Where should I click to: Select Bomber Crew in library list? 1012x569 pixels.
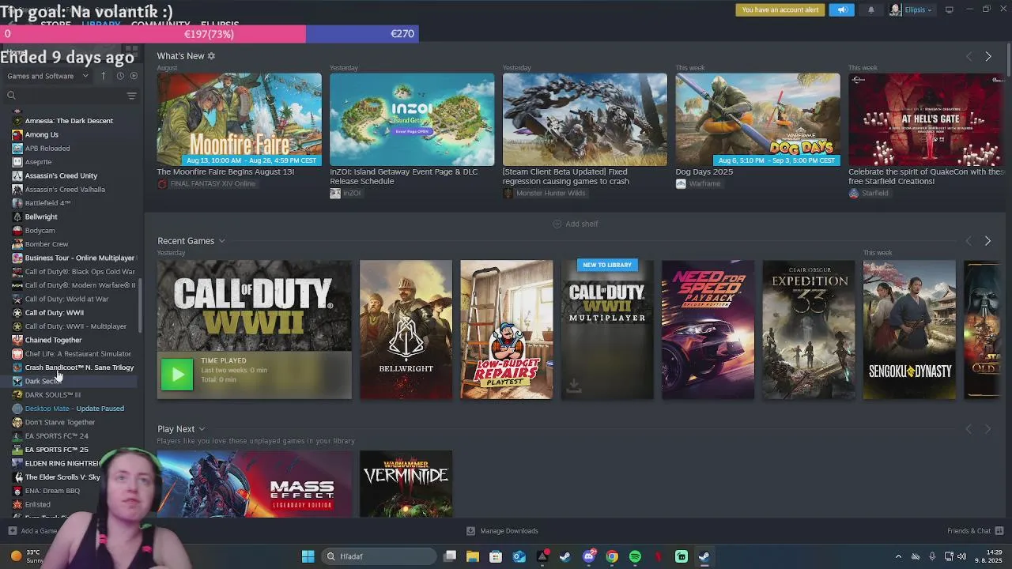pos(46,244)
